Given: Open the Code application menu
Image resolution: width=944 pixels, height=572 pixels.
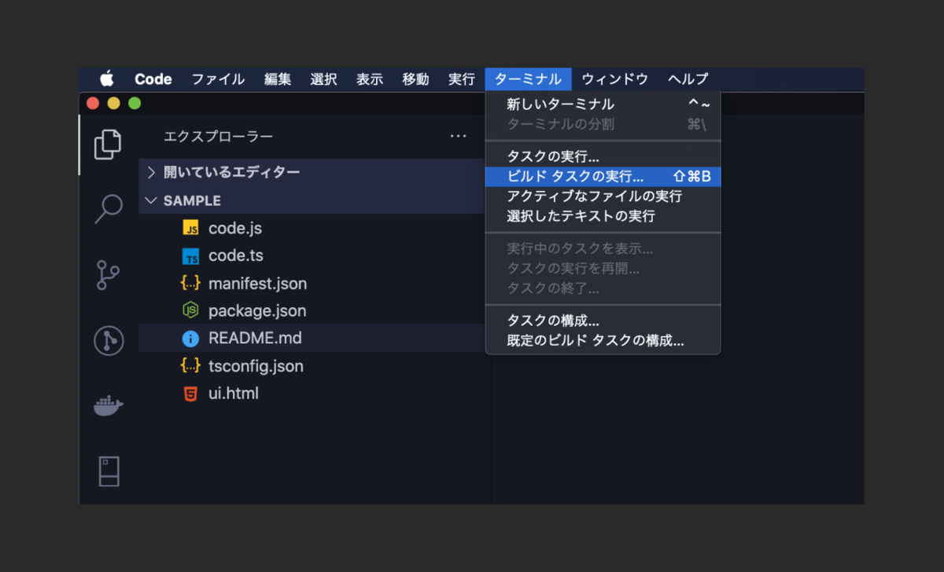Looking at the screenshot, I should [153, 79].
